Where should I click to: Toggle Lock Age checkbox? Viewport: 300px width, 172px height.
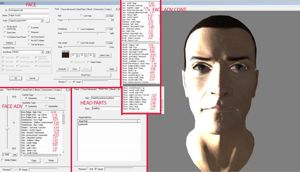click(x=82, y=15)
